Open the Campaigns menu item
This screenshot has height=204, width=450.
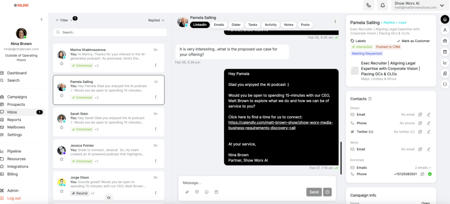17,97
